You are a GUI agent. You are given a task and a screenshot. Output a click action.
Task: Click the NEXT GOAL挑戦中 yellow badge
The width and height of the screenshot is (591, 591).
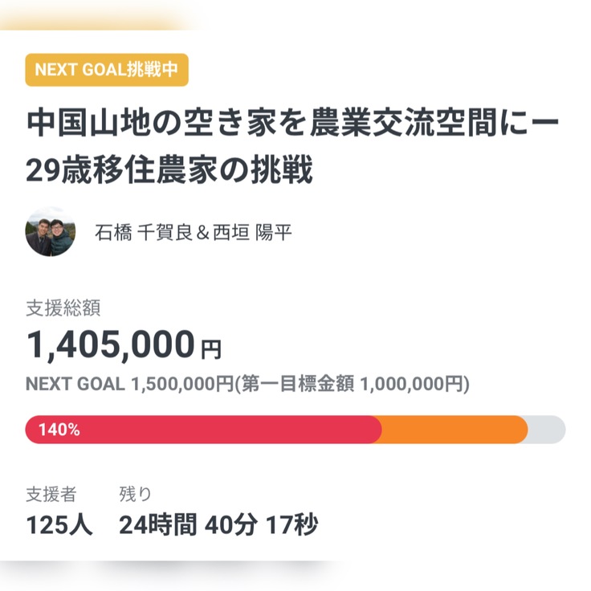point(107,70)
